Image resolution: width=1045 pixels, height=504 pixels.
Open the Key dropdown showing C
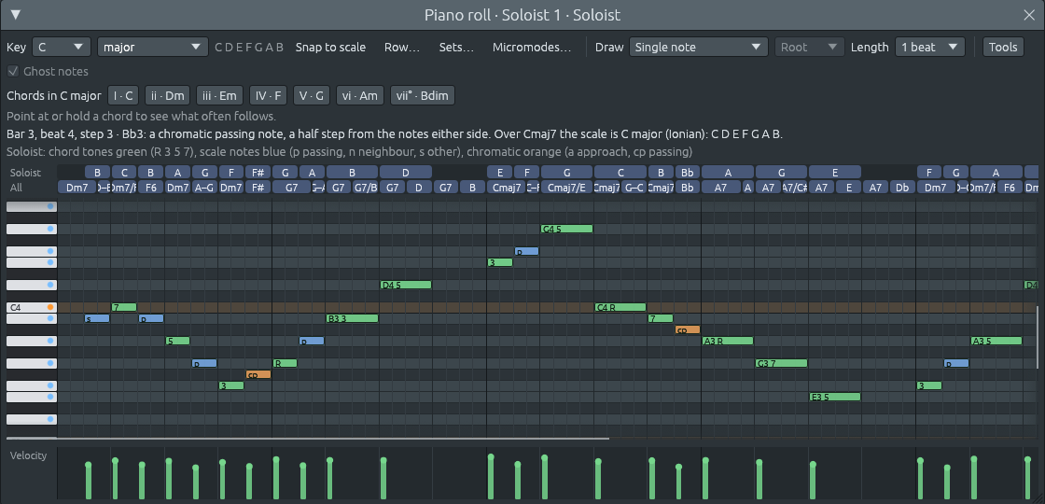pyautogui.click(x=62, y=47)
